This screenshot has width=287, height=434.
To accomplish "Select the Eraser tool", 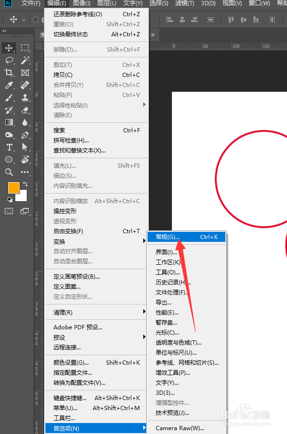I will 25,110.
